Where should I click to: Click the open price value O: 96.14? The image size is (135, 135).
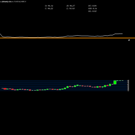pyautogui.click(x=49, y=6)
